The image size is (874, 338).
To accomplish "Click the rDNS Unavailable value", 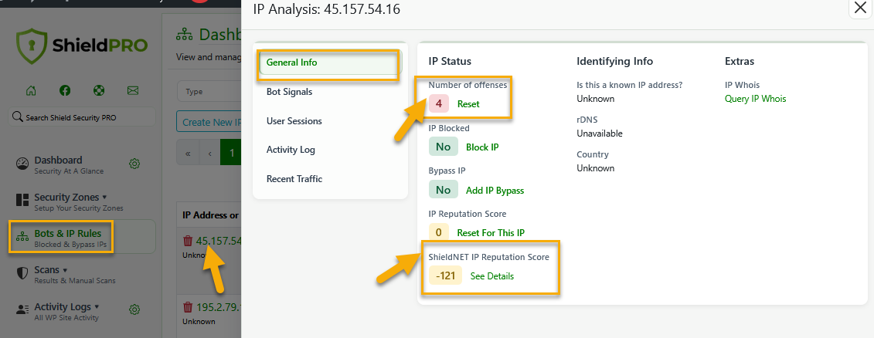I will [x=600, y=134].
